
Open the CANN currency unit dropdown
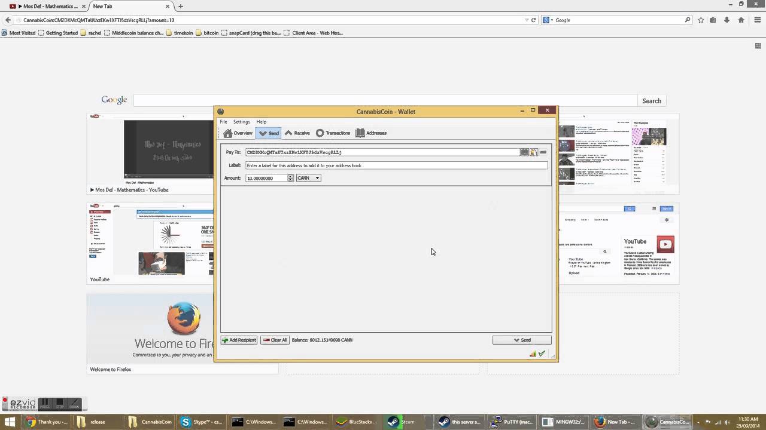click(x=309, y=178)
